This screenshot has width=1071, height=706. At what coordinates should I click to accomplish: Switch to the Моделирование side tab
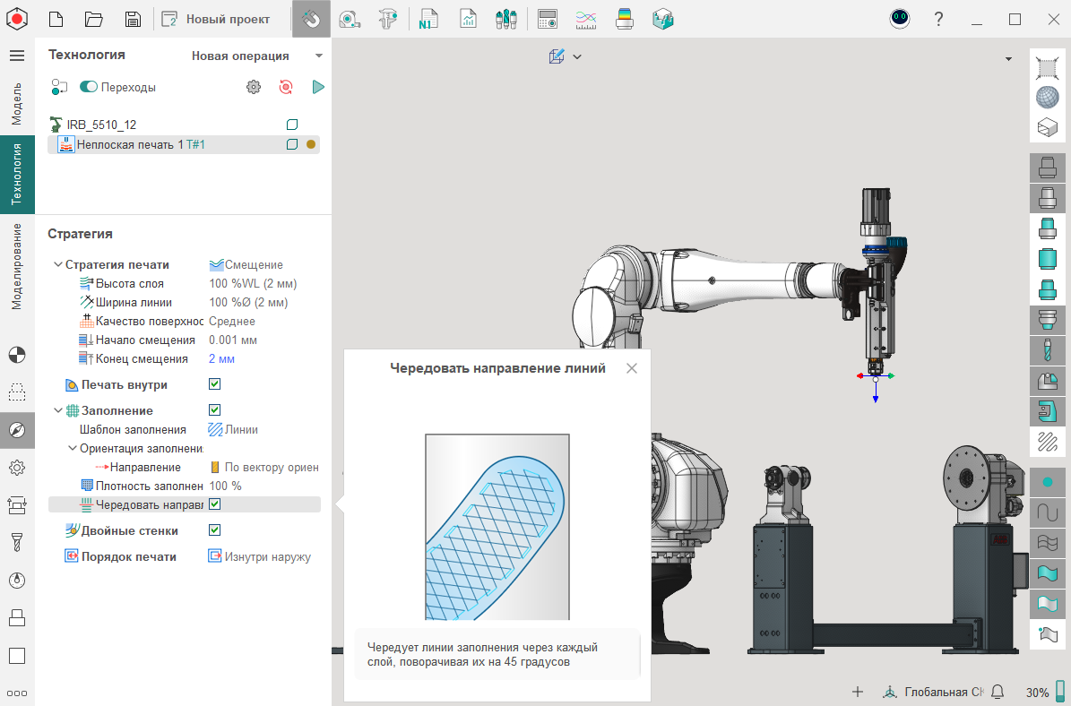[17, 267]
